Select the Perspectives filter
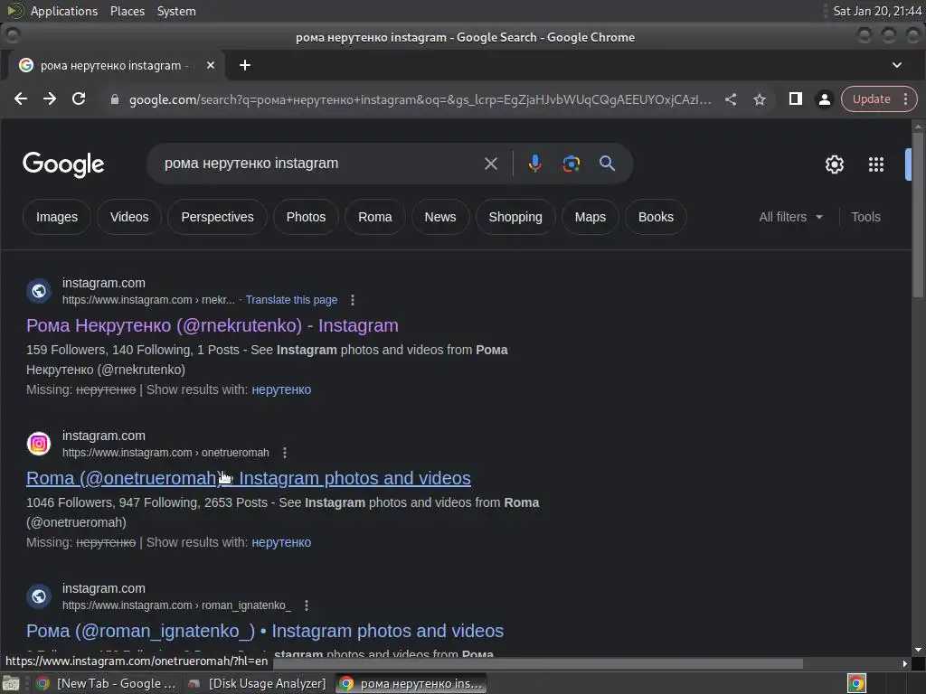This screenshot has height=694, width=926. click(x=217, y=217)
